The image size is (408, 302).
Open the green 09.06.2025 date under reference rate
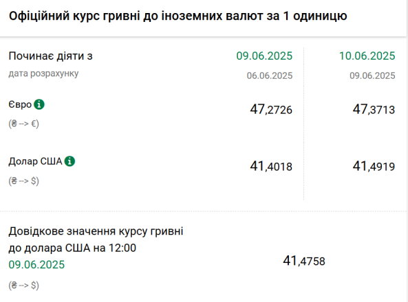(x=36, y=265)
